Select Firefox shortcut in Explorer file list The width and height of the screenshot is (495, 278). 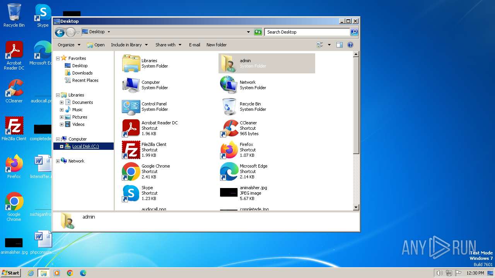point(229,150)
